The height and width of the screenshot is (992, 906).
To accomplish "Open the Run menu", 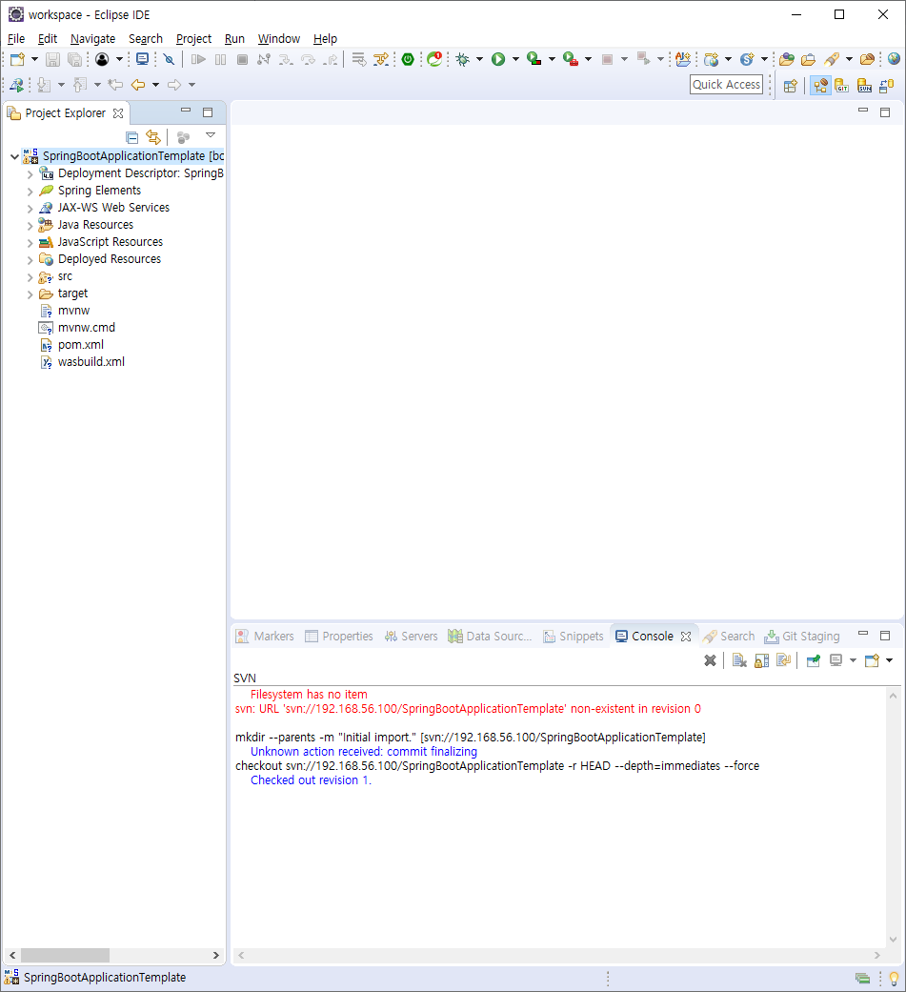I will click(x=234, y=38).
